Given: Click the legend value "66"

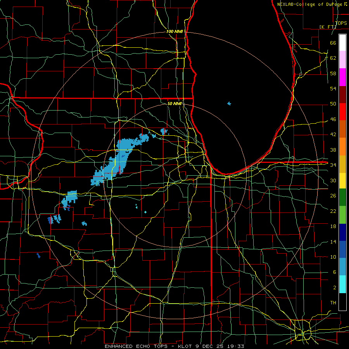Looking at the screenshot, I should pos(333,43).
